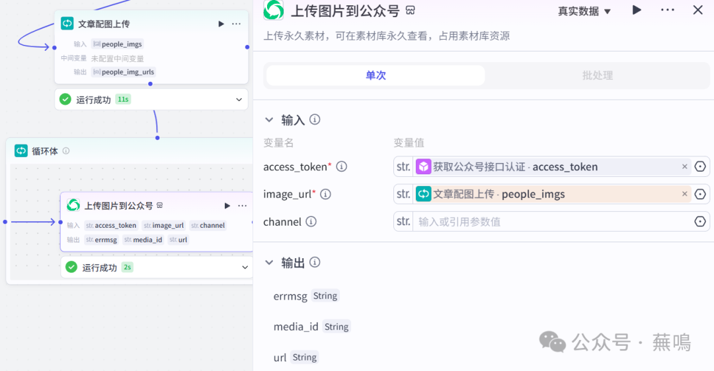This screenshot has height=371, width=714.
Task: Open the more options of 文章配图上传 node
Action: [236, 24]
